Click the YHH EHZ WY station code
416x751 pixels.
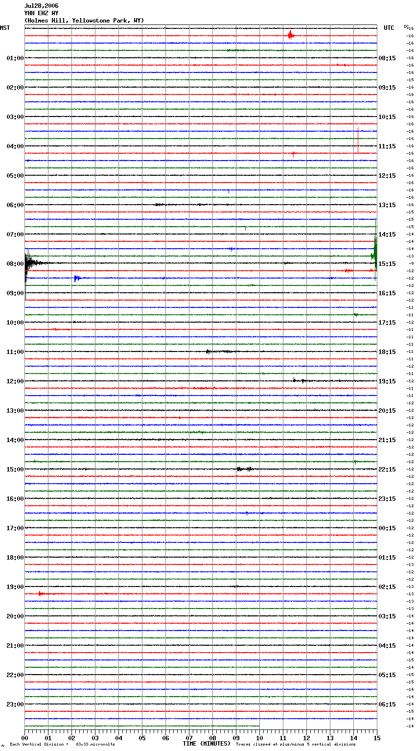click(x=41, y=13)
